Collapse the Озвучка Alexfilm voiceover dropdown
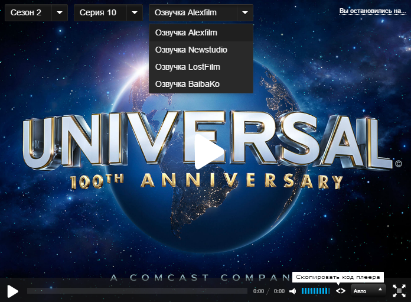 pyautogui.click(x=201, y=12)
